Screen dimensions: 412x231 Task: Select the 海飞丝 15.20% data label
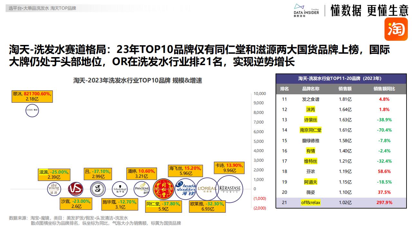coord(186,171)
